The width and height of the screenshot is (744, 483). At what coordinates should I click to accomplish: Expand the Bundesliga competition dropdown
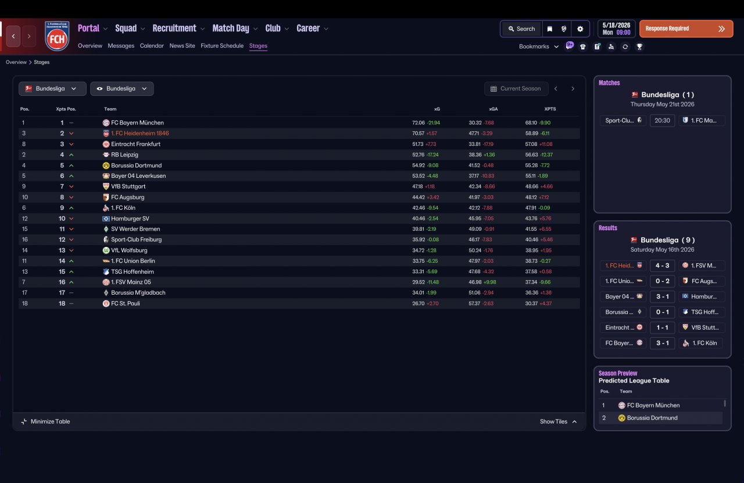click(x=52, y=88)
